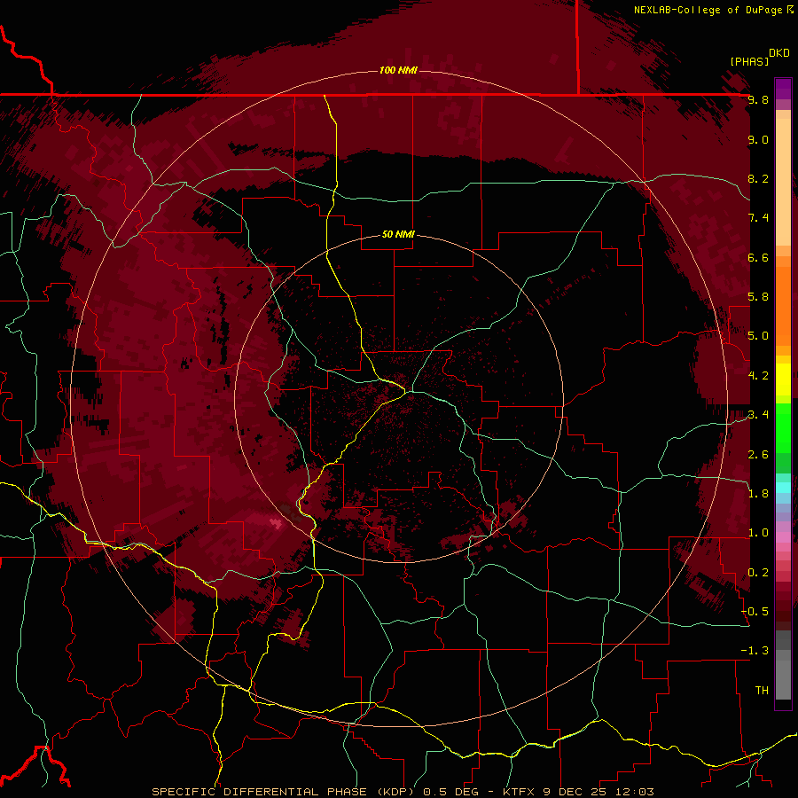
Task: Click the 100 NMI range ring label
Action: tap(398, 70)
